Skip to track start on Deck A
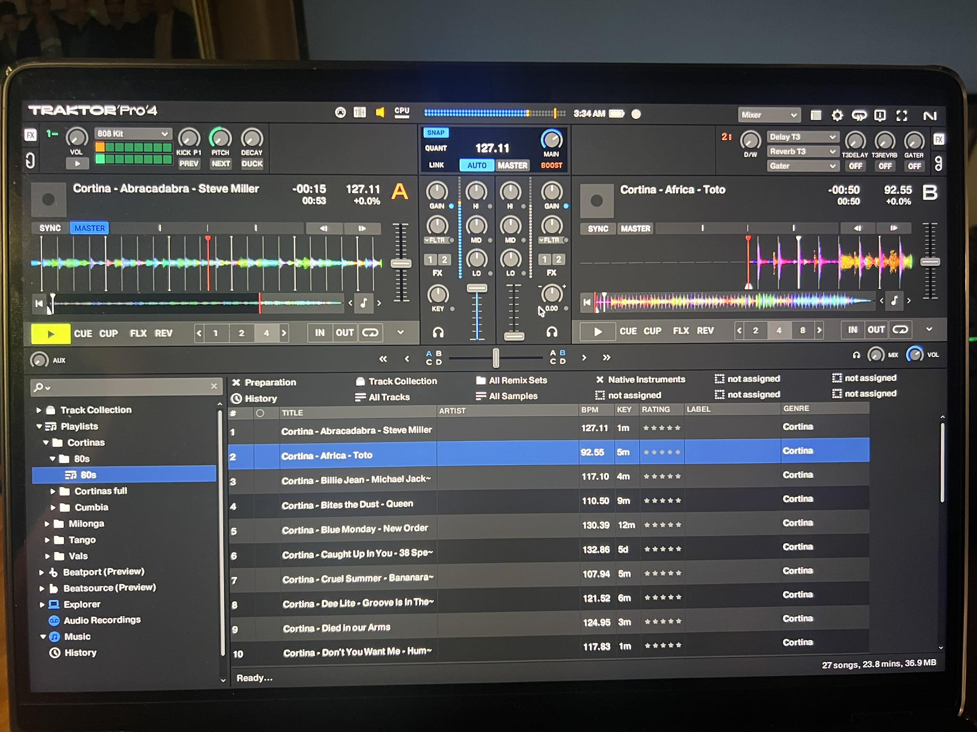 [x=39, y=303]
